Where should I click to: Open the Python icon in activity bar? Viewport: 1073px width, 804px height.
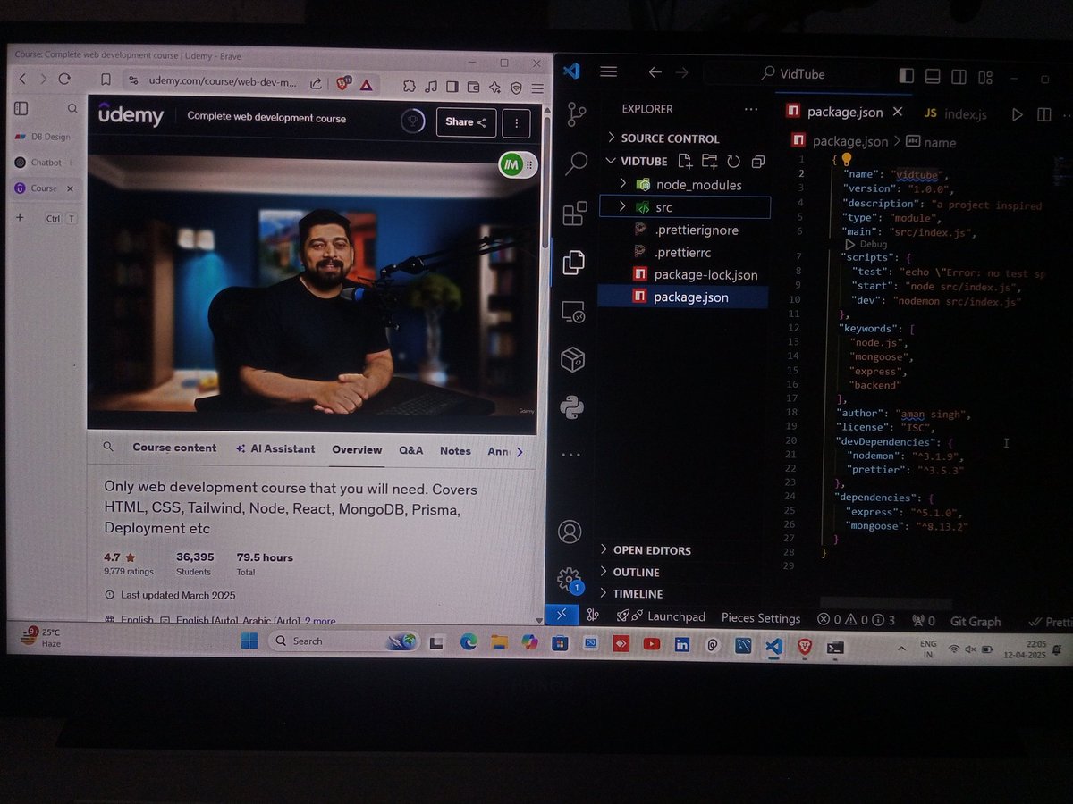click(x=571, y=407)
